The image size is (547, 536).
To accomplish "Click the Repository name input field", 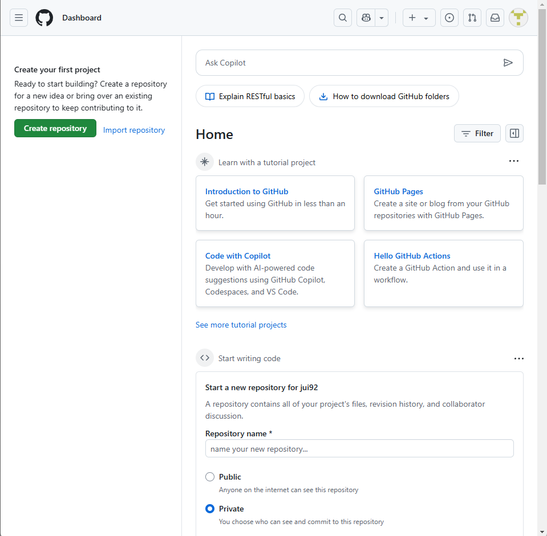I will 359,449.
